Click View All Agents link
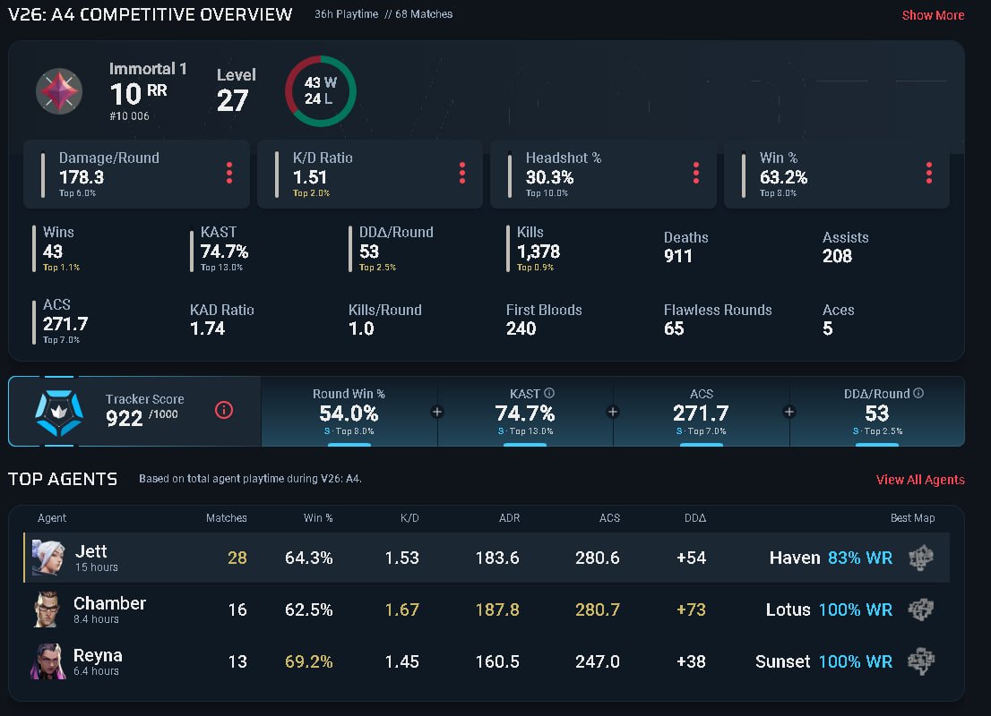The image size is (991, 716). (920, 480)
